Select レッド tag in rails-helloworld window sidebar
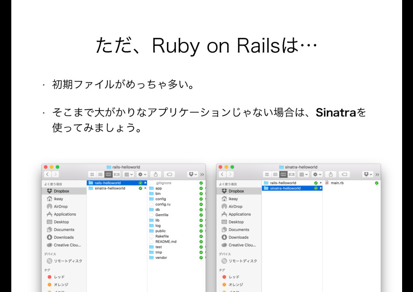The height and width of the screenshot is (292, 413). (x=64, y=277)
